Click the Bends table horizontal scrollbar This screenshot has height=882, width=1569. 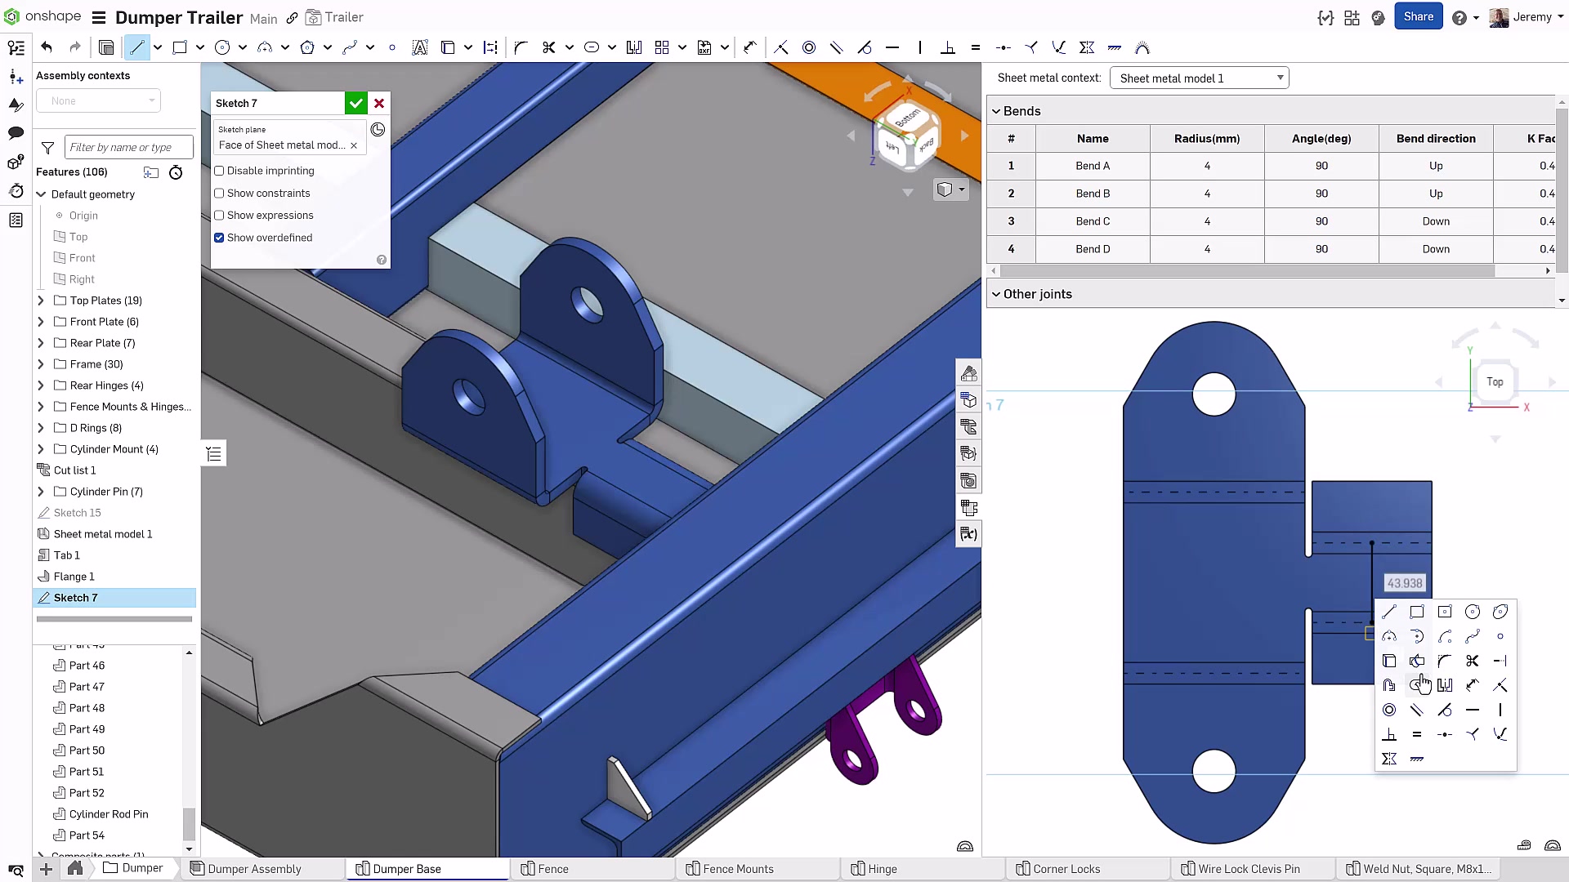click(1247, 270)
